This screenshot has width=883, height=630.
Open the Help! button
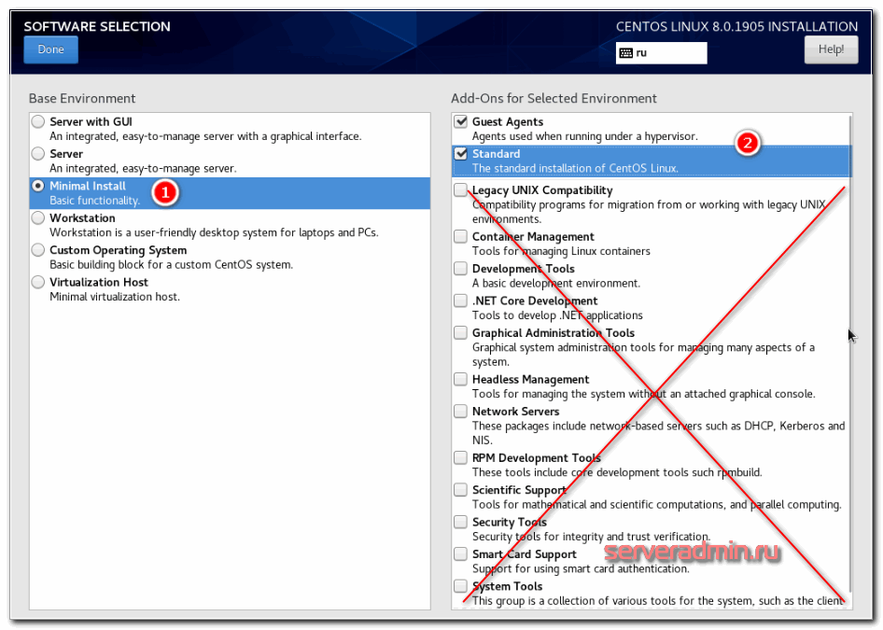click(x=831, y=49)
